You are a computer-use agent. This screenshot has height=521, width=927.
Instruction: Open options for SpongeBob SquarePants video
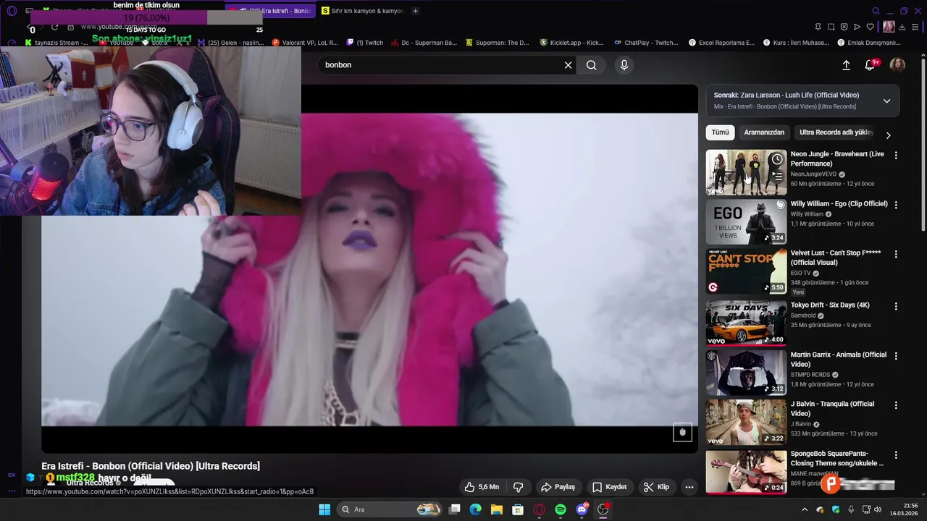[x=896, y=455]
